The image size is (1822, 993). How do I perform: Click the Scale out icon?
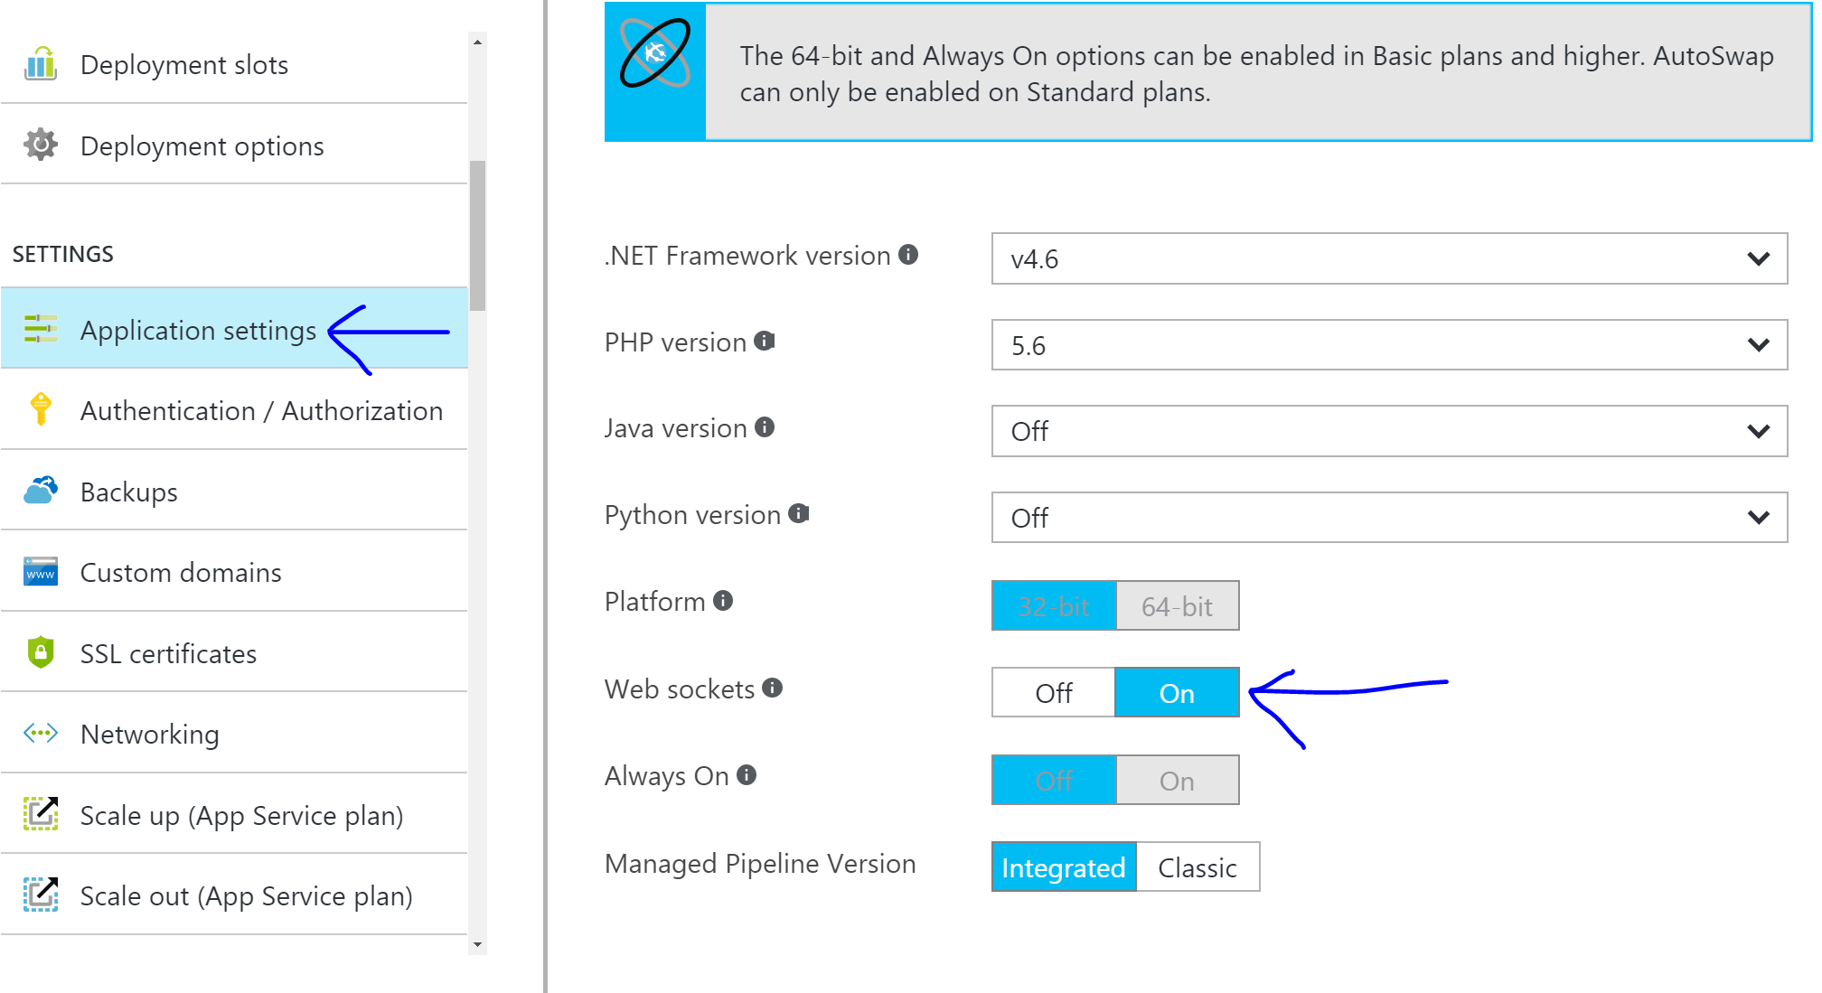[41, 895]
